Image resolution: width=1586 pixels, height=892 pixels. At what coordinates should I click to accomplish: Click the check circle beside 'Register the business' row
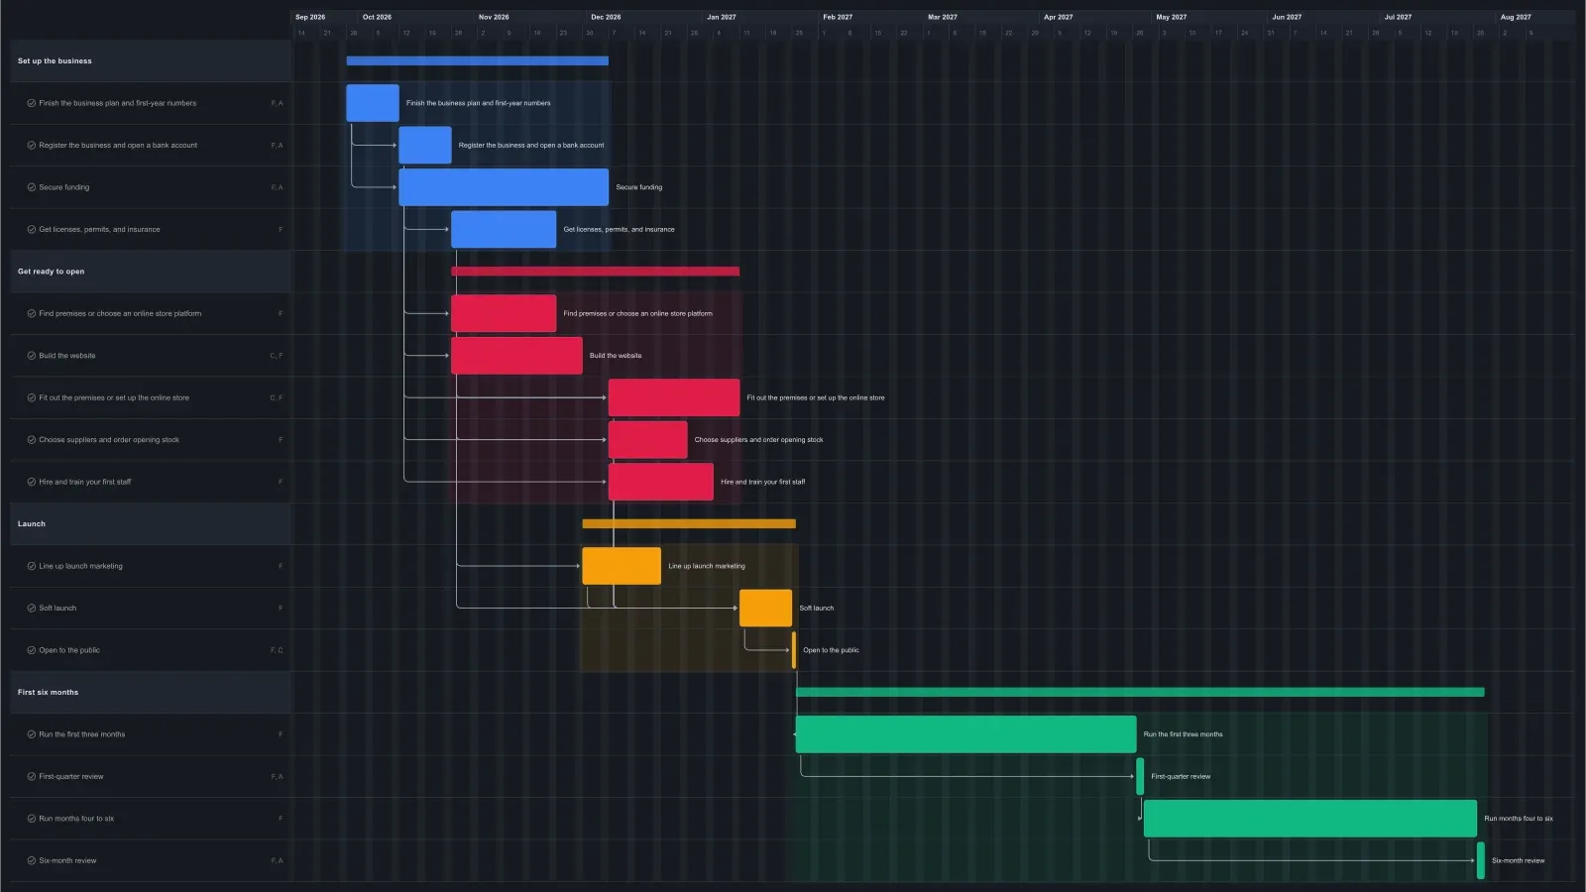[x=31, y=146]
